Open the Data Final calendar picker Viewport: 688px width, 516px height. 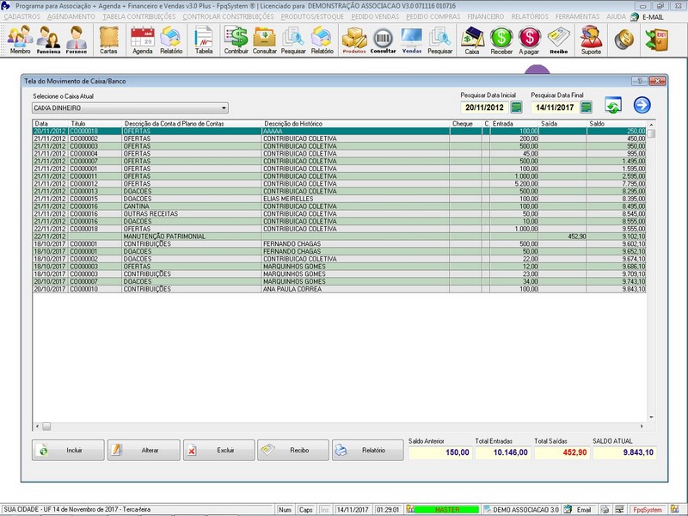tap(586, 107)
